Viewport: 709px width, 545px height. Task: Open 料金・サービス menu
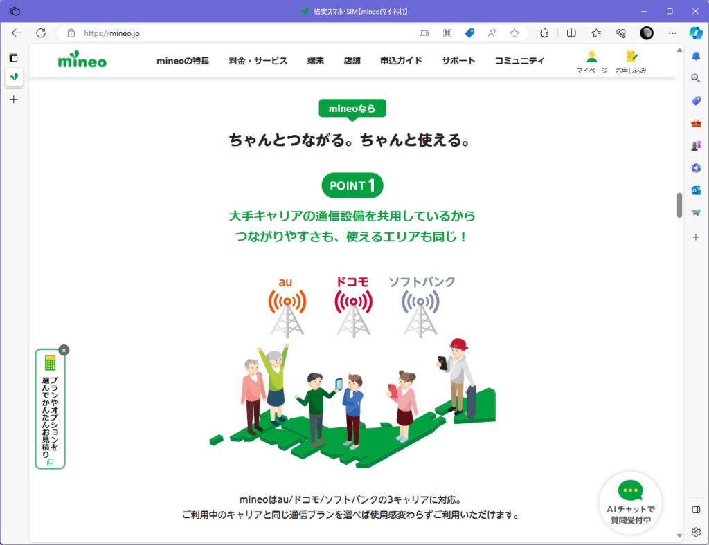point(258,60)
